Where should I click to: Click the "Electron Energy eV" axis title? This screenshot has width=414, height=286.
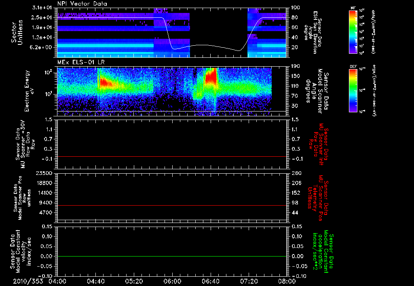click(x=30, y=91)
